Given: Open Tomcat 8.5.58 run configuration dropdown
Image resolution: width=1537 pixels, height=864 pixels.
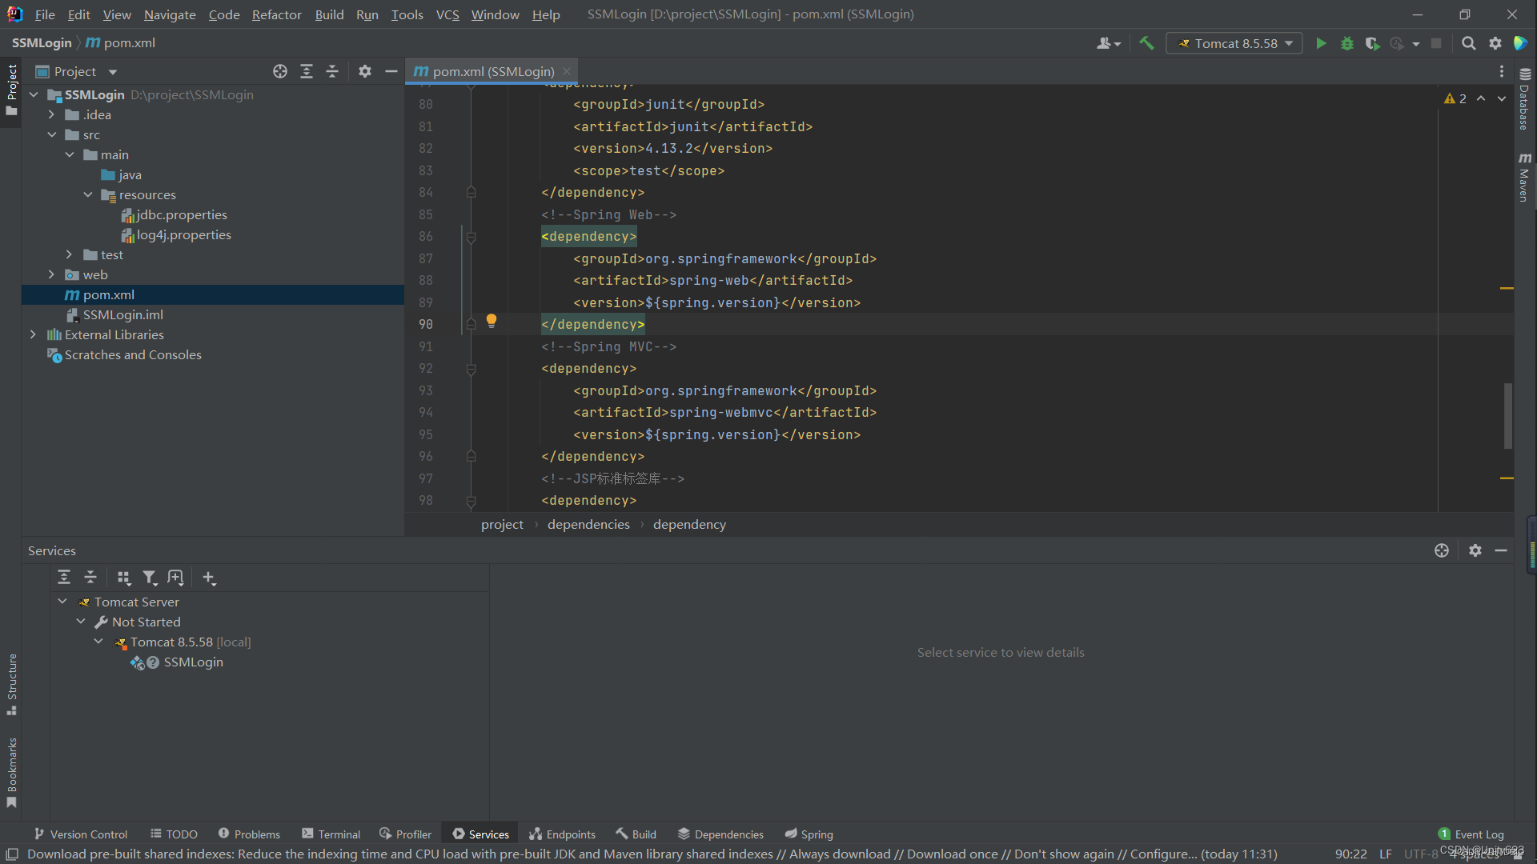Looking at the screenshot, I should click(x=1234, y=43).
